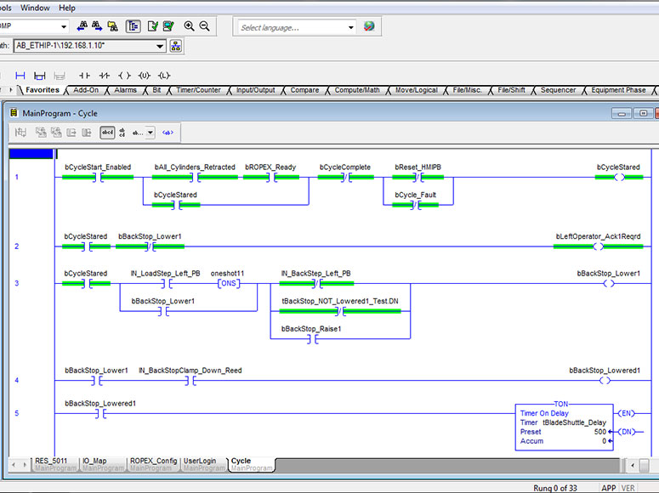Toggle the abcd tag display button
This screenshot has width=659, height=493.
[x=107, y=133]
